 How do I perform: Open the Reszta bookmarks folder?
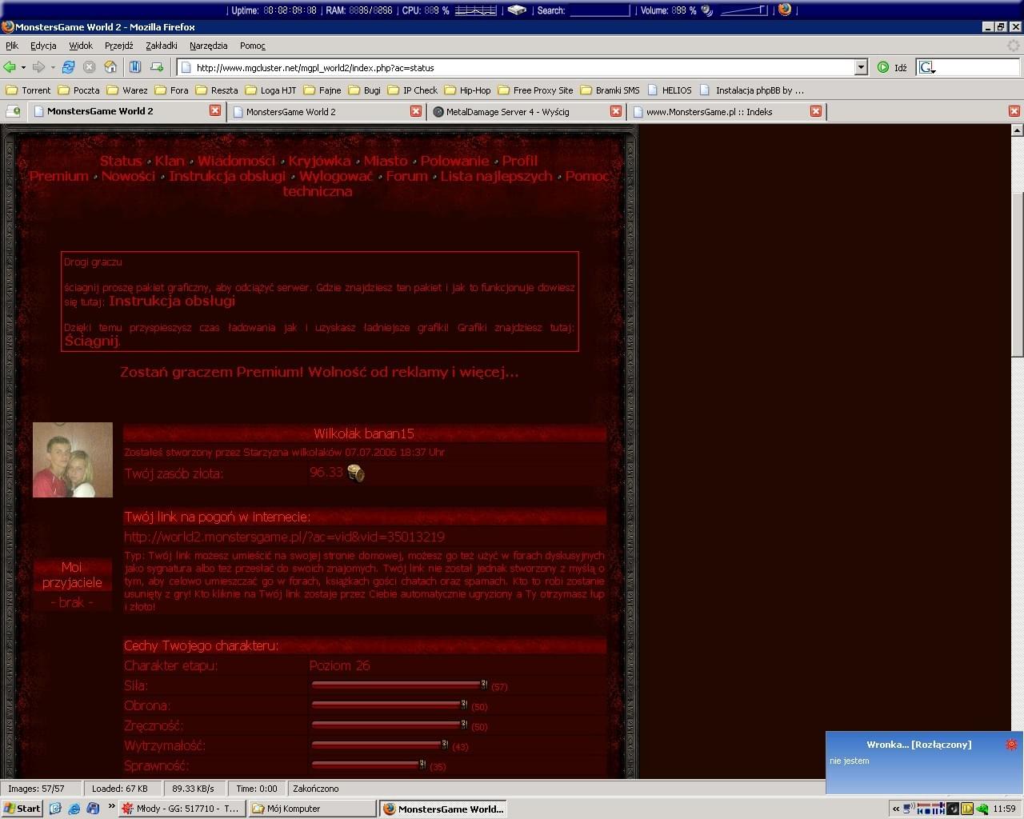pyautogui.click(x=216, y=90)
